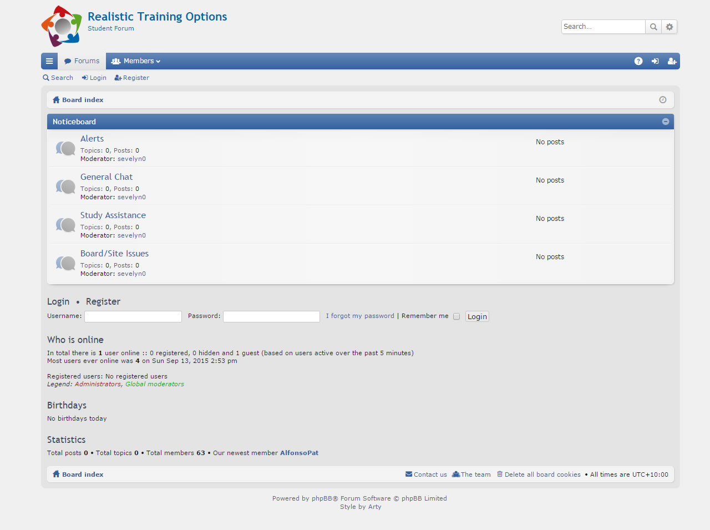The image size is (710, 530).
Task: Open advanced search gear icon
Action: click(670, 27)
